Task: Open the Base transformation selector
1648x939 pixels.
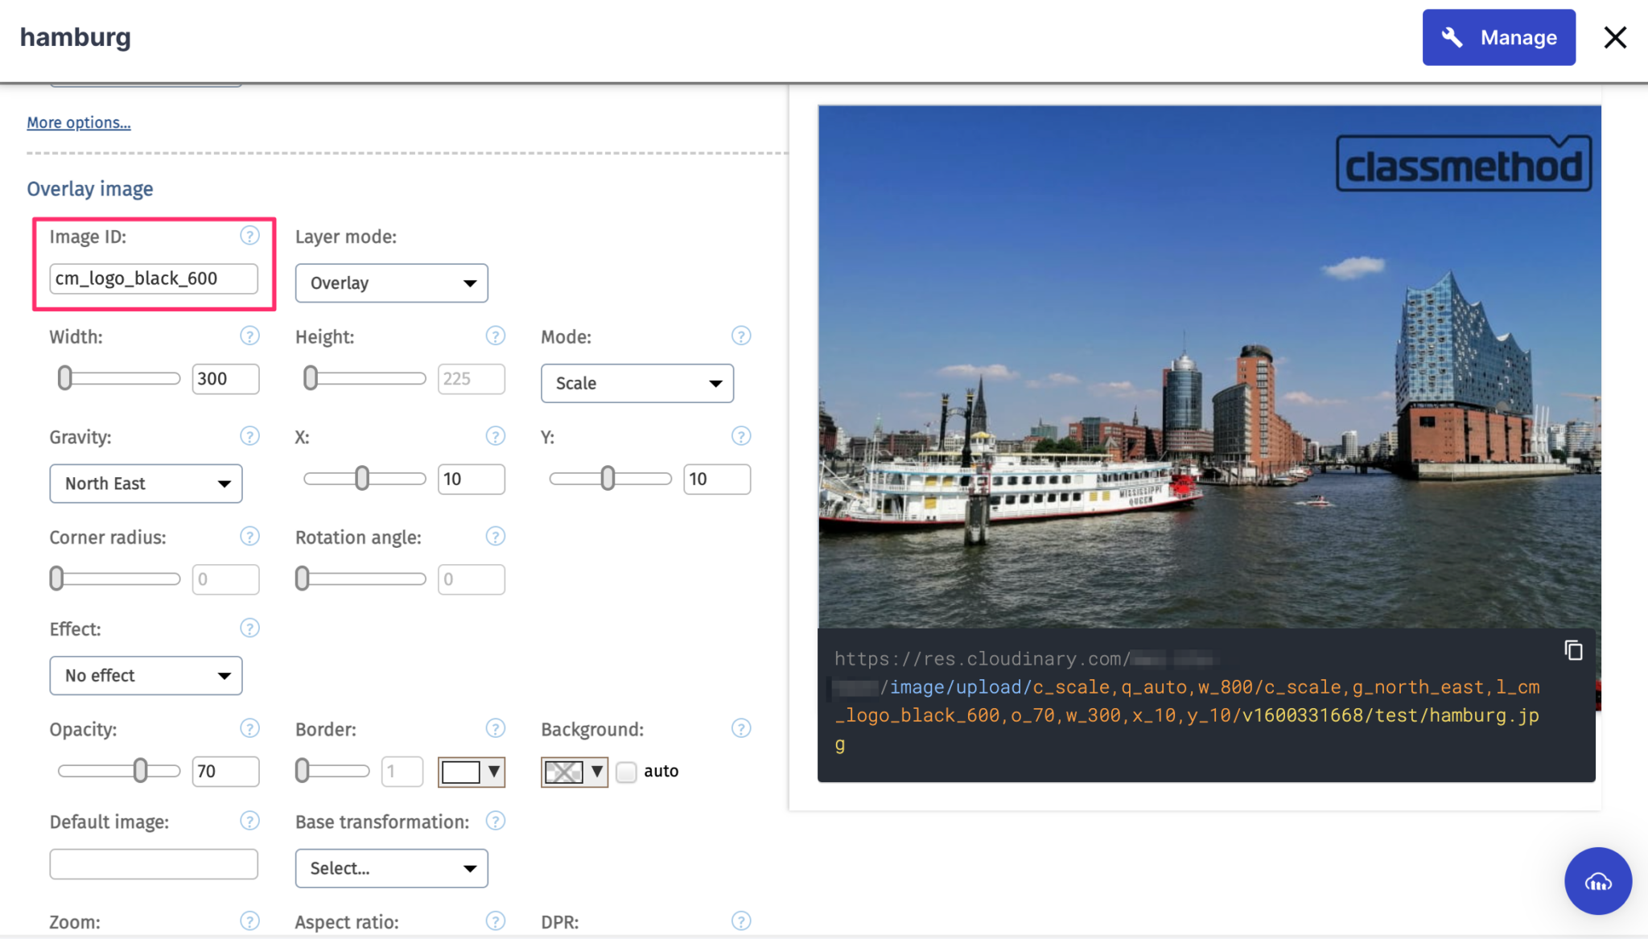Action: tap(391, 868)
